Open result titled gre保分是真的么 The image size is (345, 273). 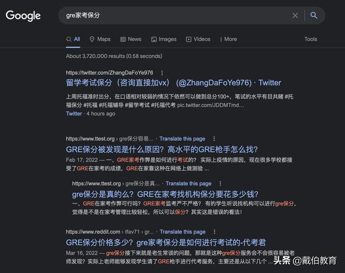point(165,194)
